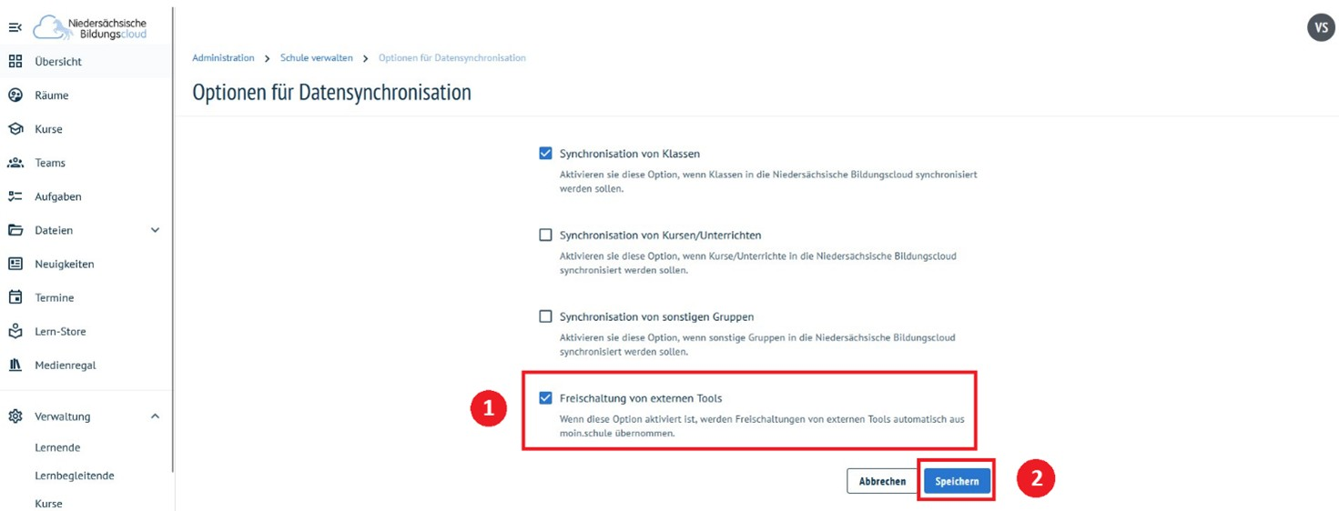The image size is (1339, 511).
Task: Collapse the sidebar with the hamburger icon
Action: click(15, 28)
